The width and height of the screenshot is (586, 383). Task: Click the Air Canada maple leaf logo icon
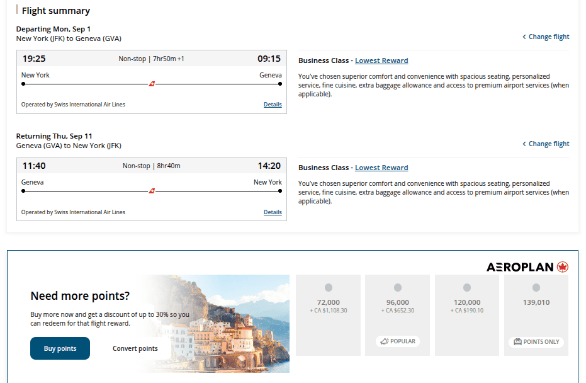point(562,267)
